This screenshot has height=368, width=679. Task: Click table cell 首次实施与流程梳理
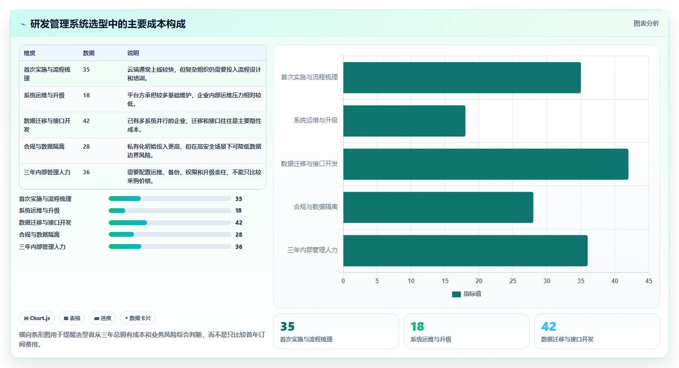coord(49,74)
